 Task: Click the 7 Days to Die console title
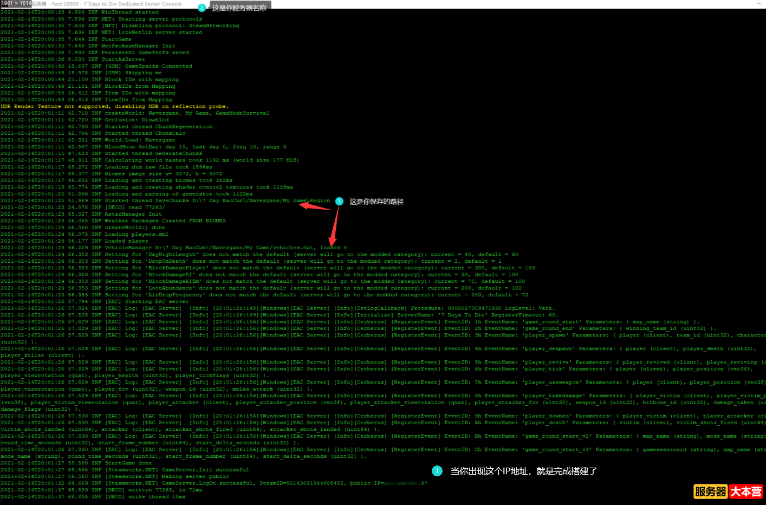[116, 4]
